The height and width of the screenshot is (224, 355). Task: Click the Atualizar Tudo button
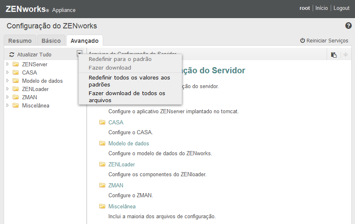(30, 54)
